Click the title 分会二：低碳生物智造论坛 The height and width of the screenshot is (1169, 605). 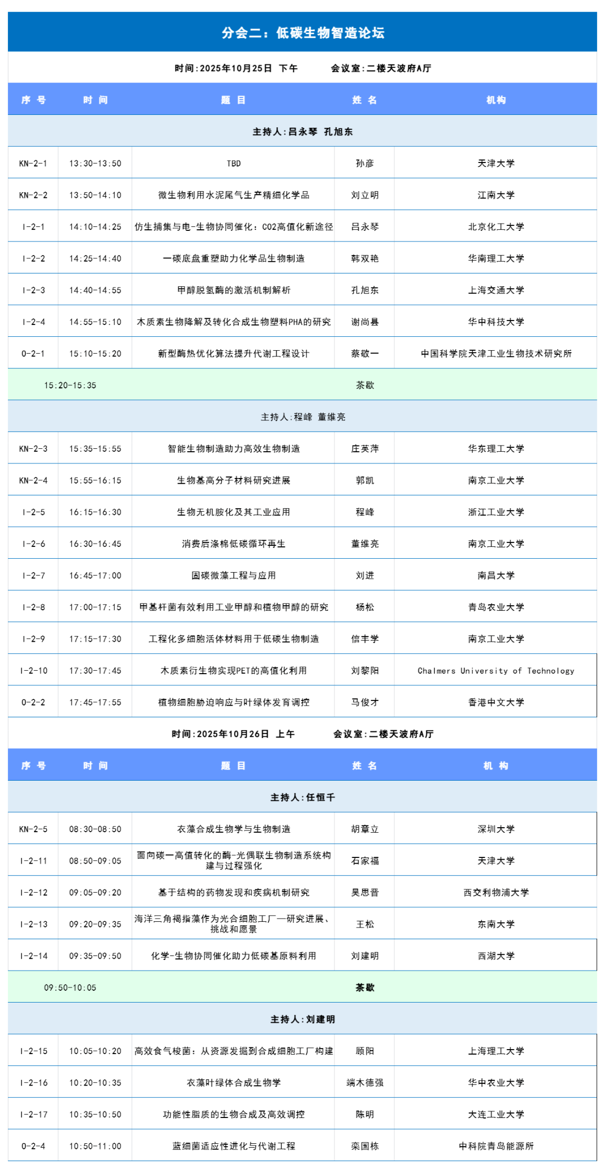(302, 33)
